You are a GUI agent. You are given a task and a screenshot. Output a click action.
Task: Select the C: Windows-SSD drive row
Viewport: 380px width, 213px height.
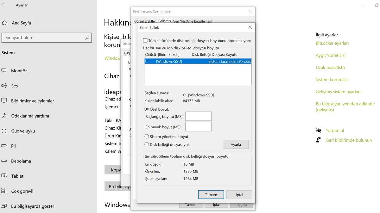[198, 61]
